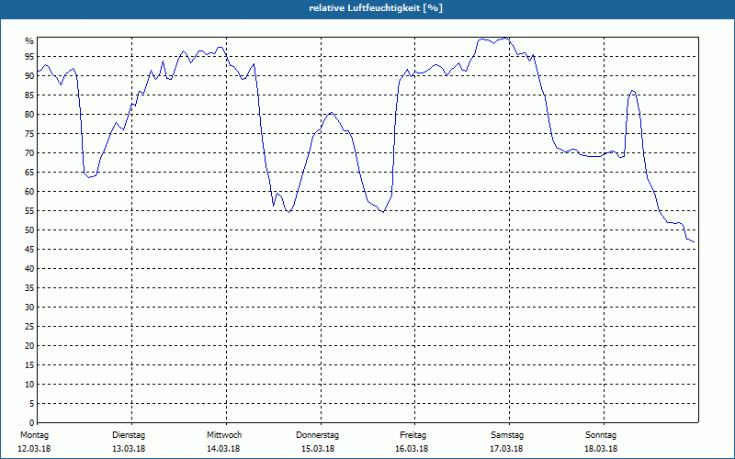Click the y-axis value 20
The height and width of the screenshot is (459, 735).
click(x=29, y=346)
